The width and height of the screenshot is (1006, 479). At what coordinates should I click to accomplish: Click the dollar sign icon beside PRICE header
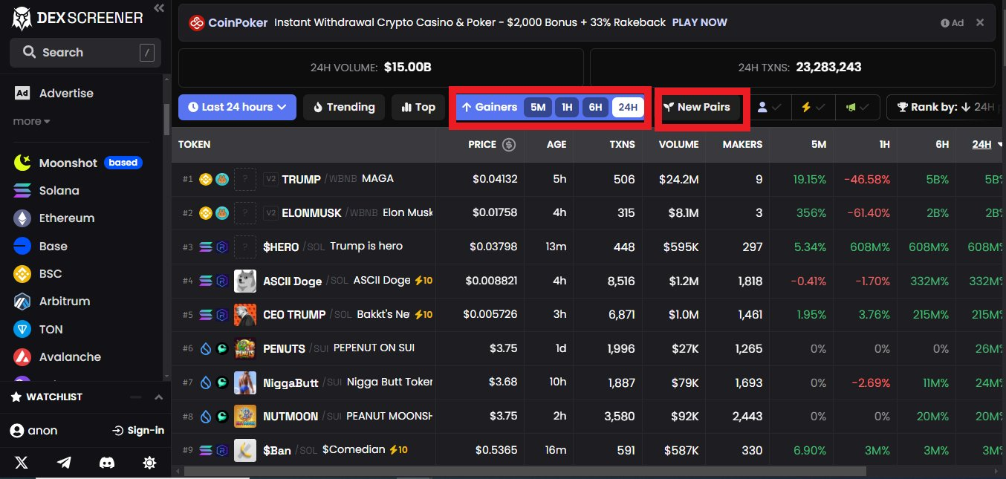coord(509,145)
